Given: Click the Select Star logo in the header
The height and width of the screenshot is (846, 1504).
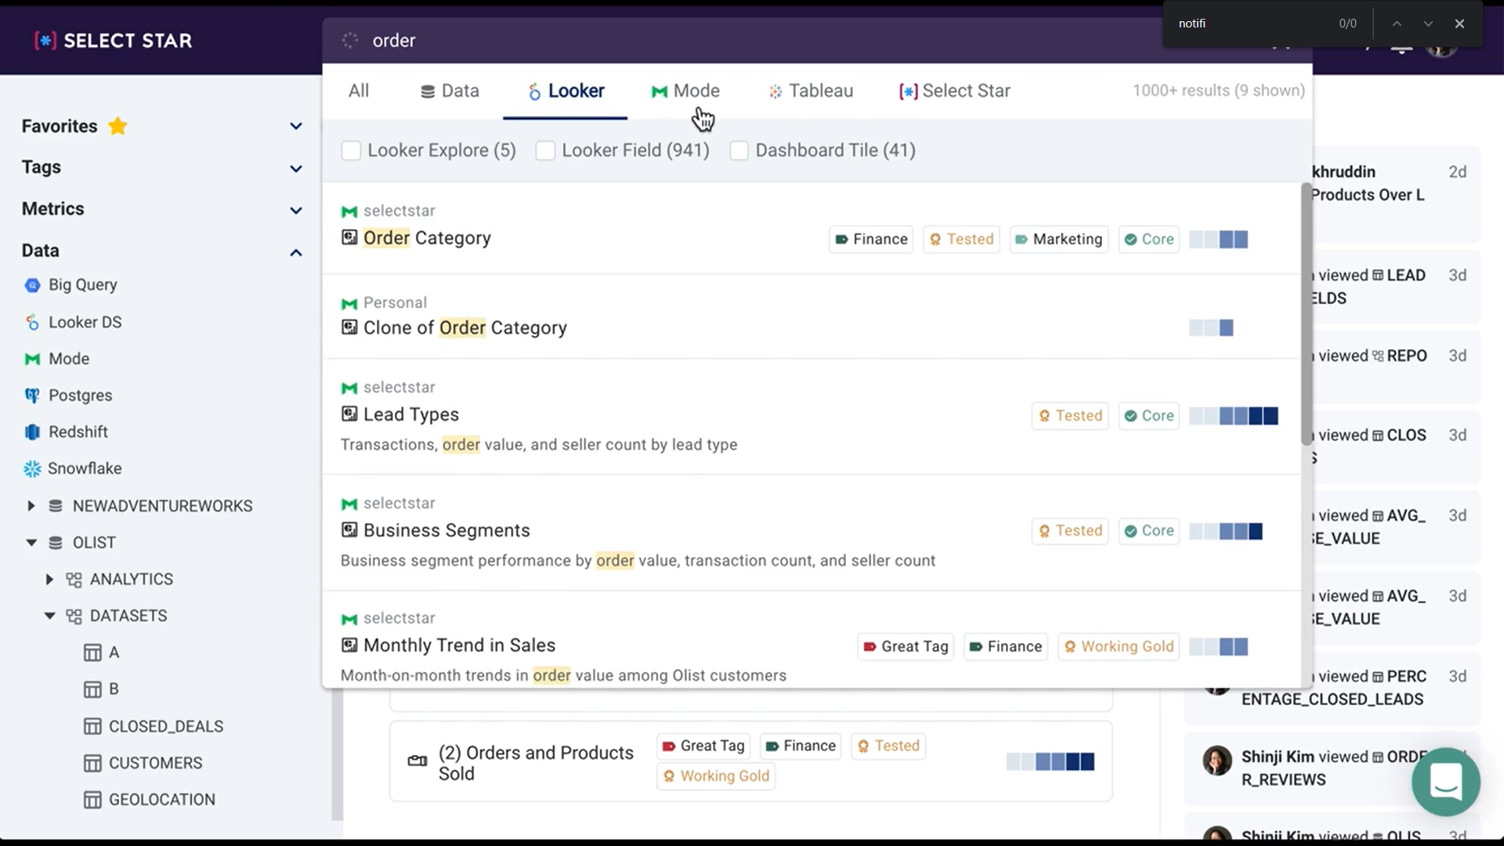Looking at the screenshot, I should pyautogui.click(x=112, y=40).
